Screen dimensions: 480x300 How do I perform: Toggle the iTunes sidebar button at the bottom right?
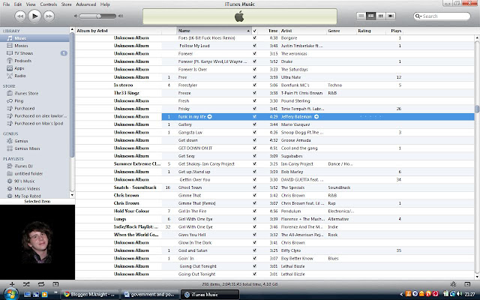pyautogui.click(x=467, y=284)
